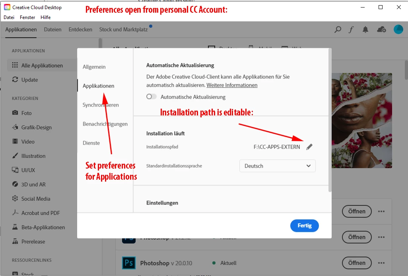Switch to the Applikationen top navigation tab
The height and width of the screenshot is (276, 408).
pyautogui.click(x=21, y=30)
